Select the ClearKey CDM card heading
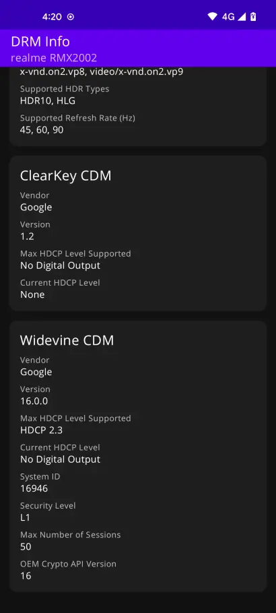Image resolution: width=276 pixels, height=613 pixels. pos(66,176)
